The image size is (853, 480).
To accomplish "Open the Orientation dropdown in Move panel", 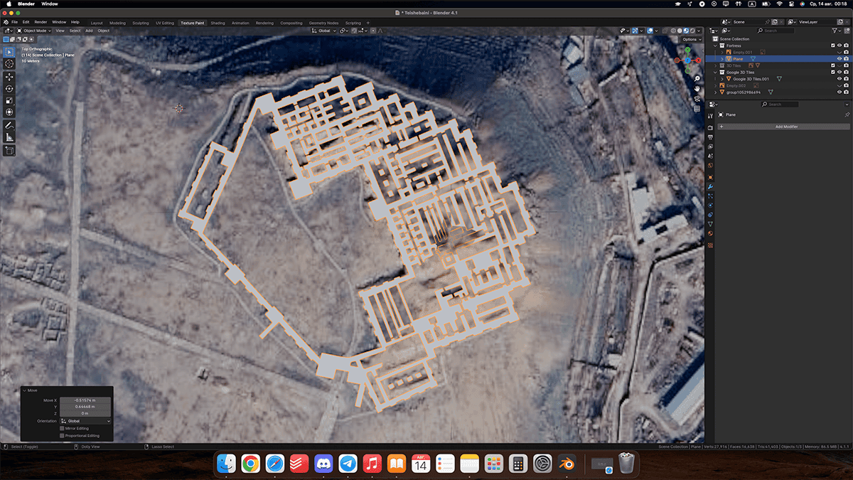I will tap(85, 421).
